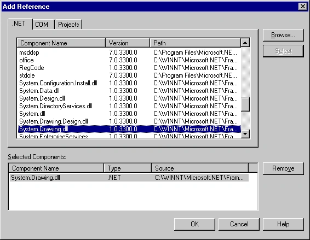Click the Browse... button
This screenshot has height=240, width=310.
[283, 35]
